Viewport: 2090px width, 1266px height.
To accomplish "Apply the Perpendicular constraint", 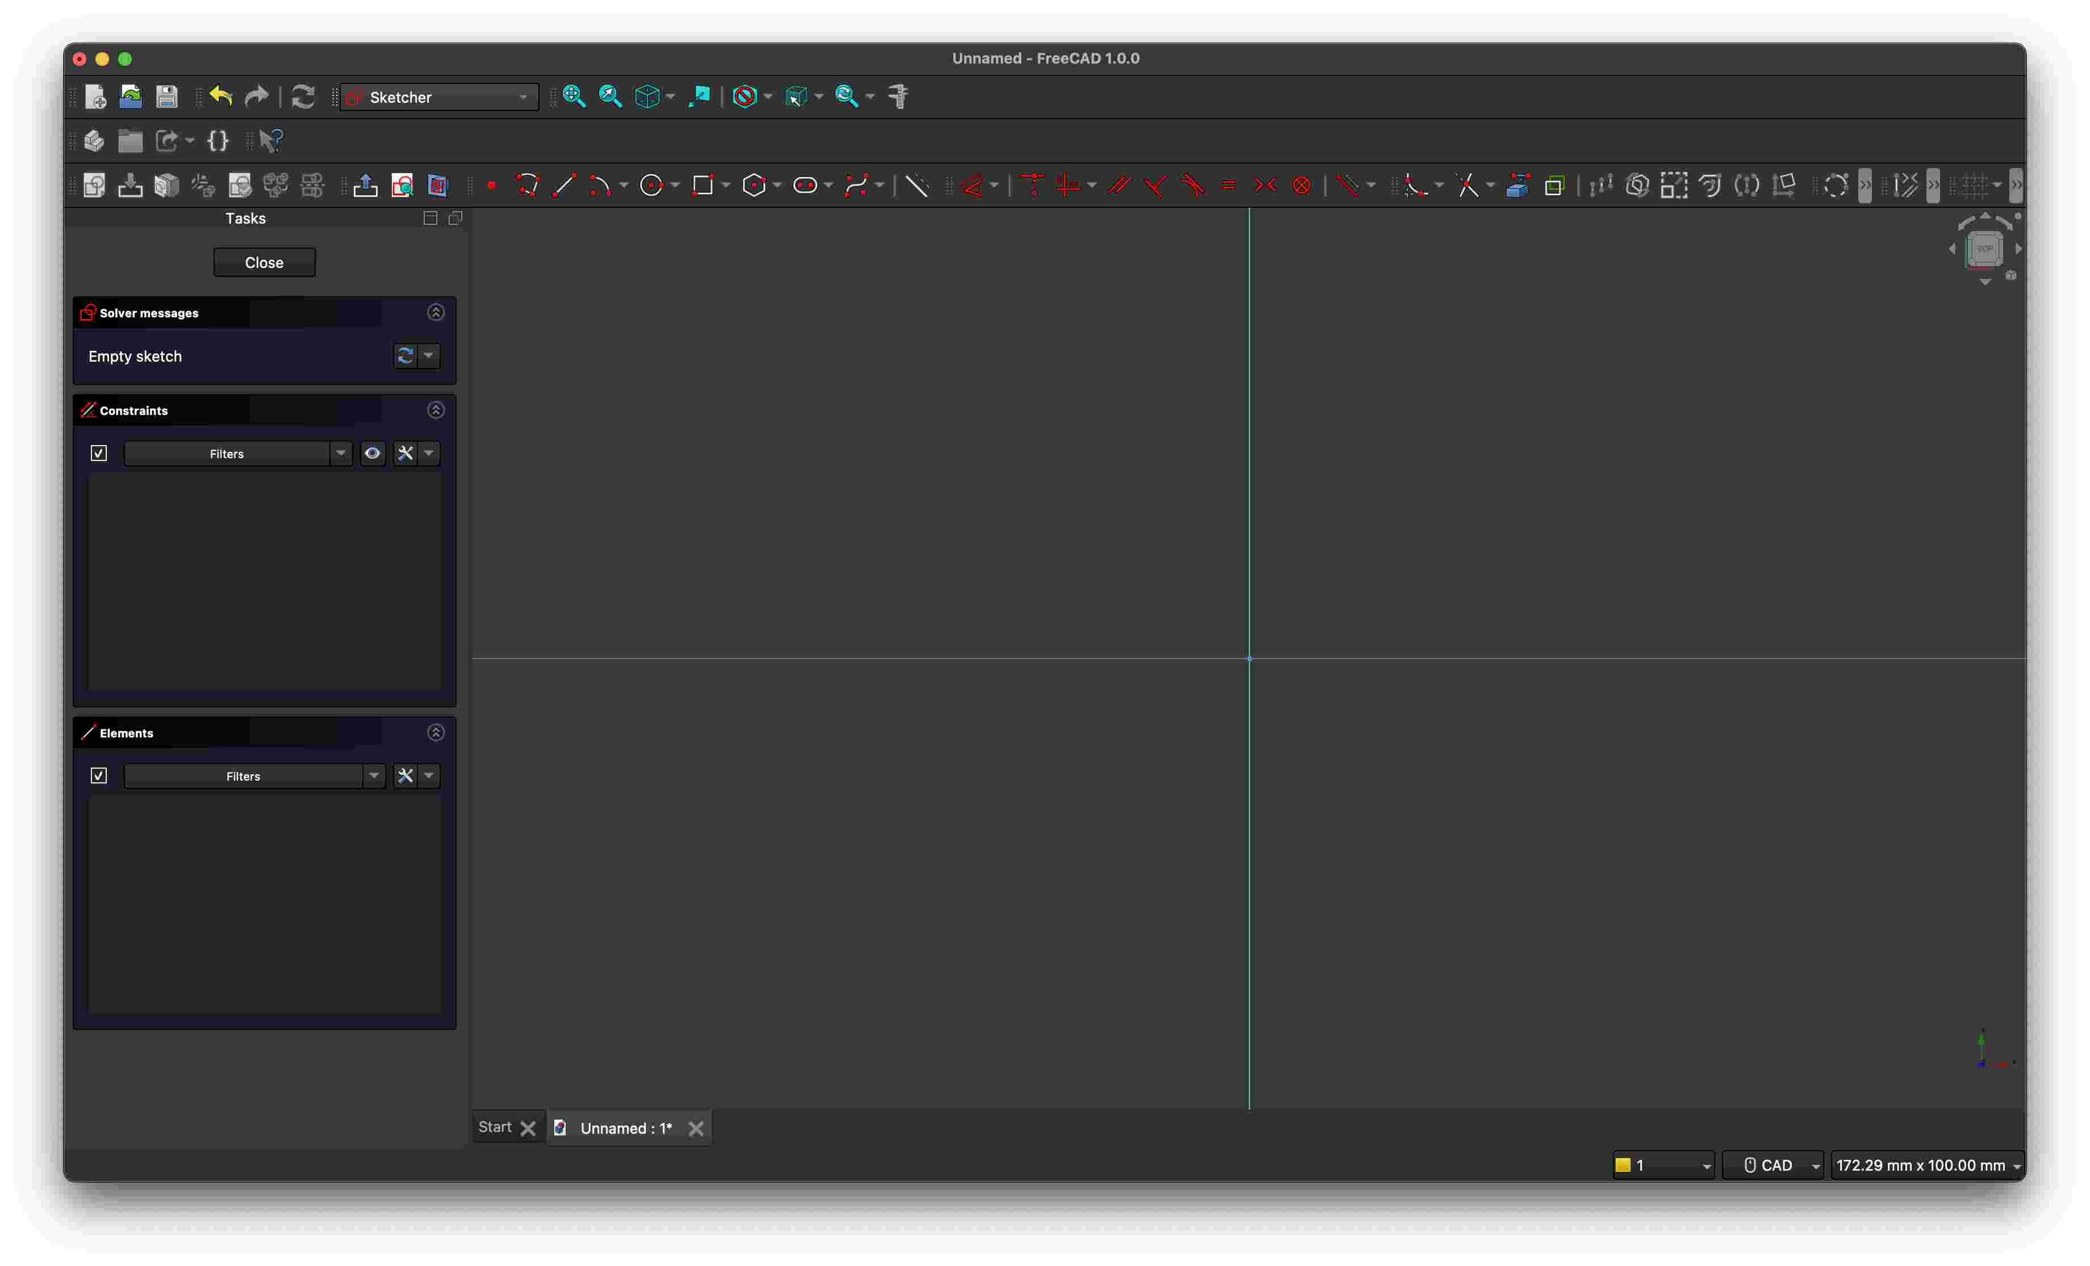I will pos(1155,185).
